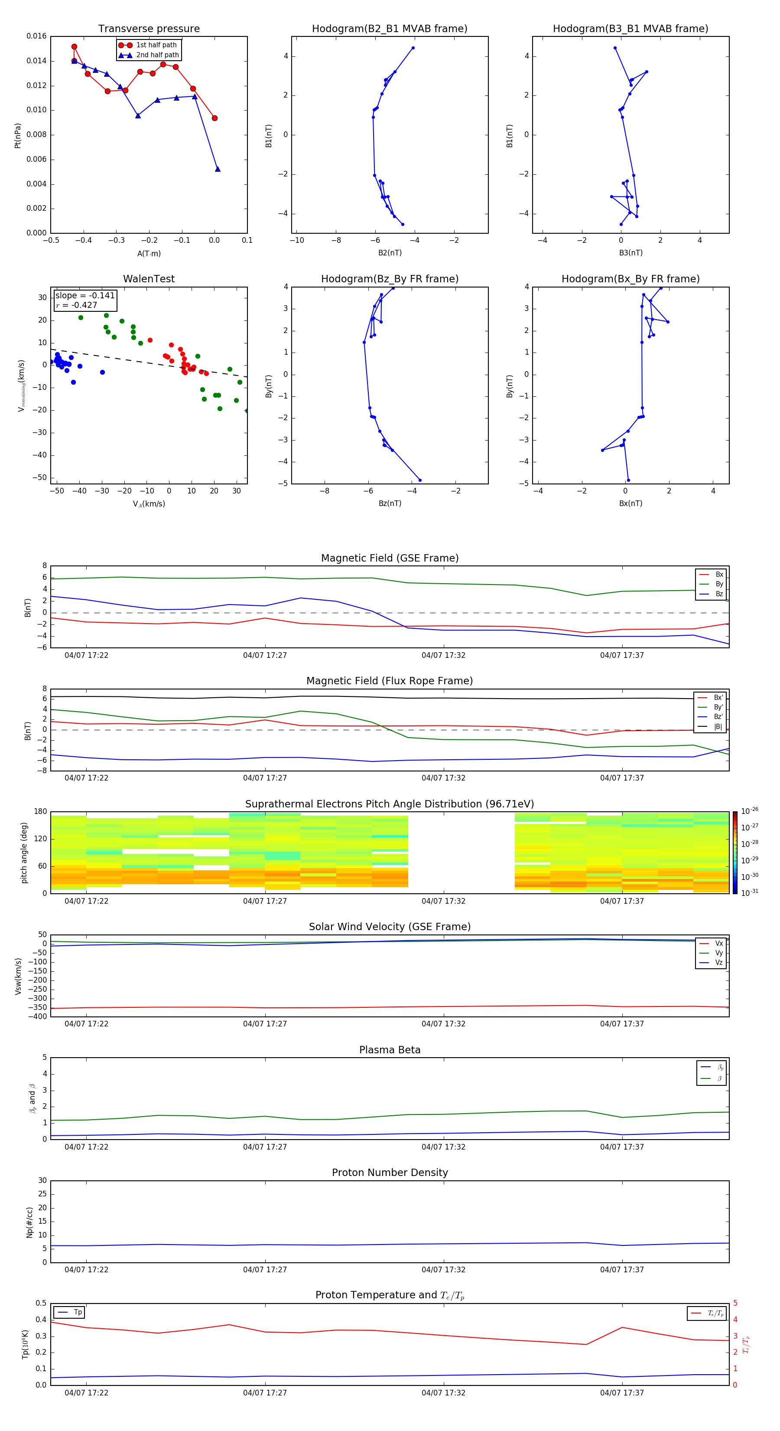Click the 'Hodogram(Bz_By FR frame)' title
780x1431 pixels.
click(x=390, y=279)
